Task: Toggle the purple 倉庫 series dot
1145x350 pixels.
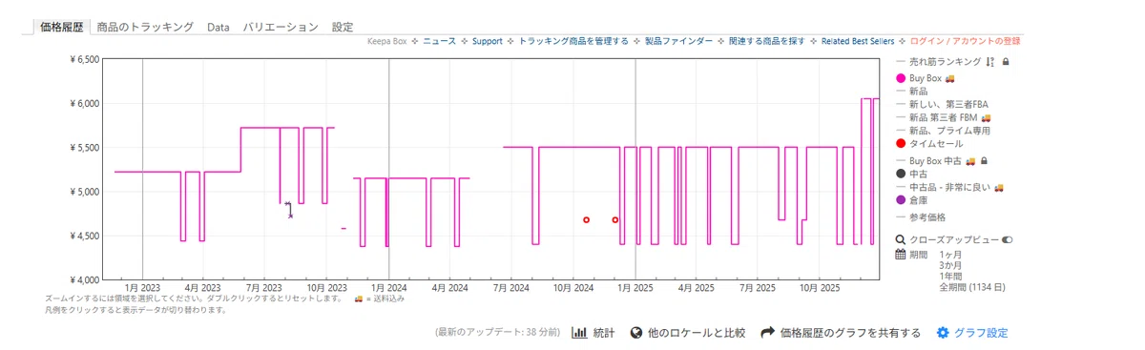Action: pos(901,200)
